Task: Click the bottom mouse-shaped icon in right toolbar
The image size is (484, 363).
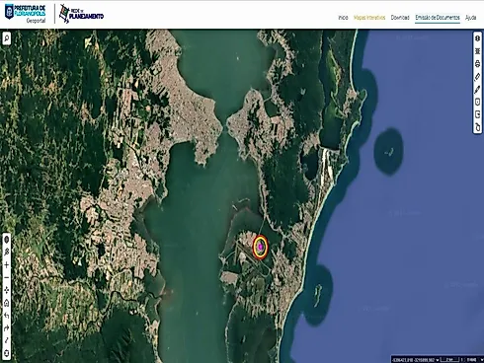Action: pyautogui.click(x=477, y=126)
